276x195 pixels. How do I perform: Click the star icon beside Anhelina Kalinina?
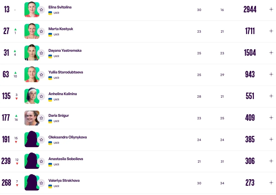41,97
